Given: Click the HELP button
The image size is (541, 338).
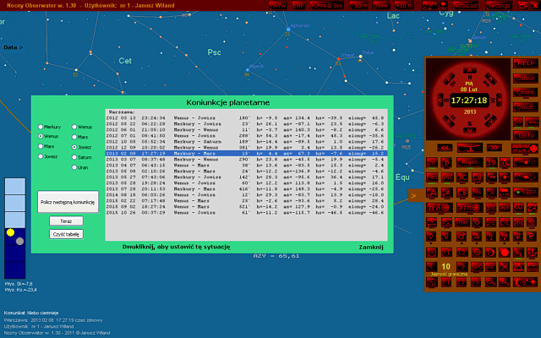Looking at the screenshot, I should 526,63.
